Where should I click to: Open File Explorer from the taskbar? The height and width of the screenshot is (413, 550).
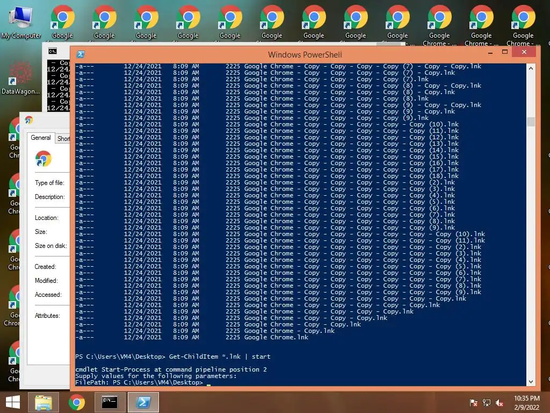click(43, 402)
